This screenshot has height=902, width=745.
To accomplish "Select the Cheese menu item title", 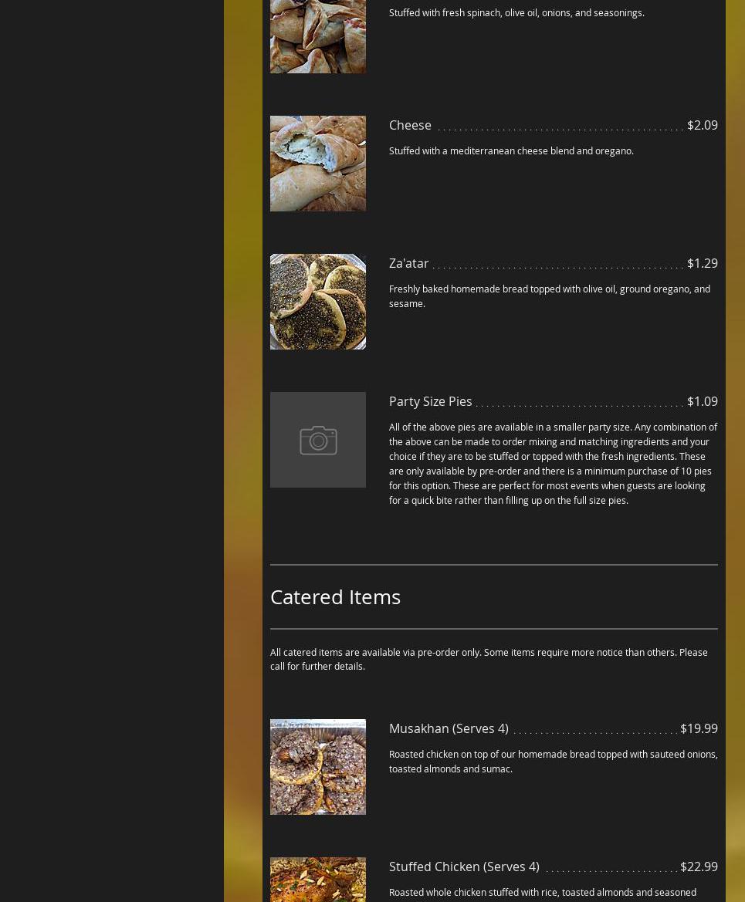I will 410,125.
